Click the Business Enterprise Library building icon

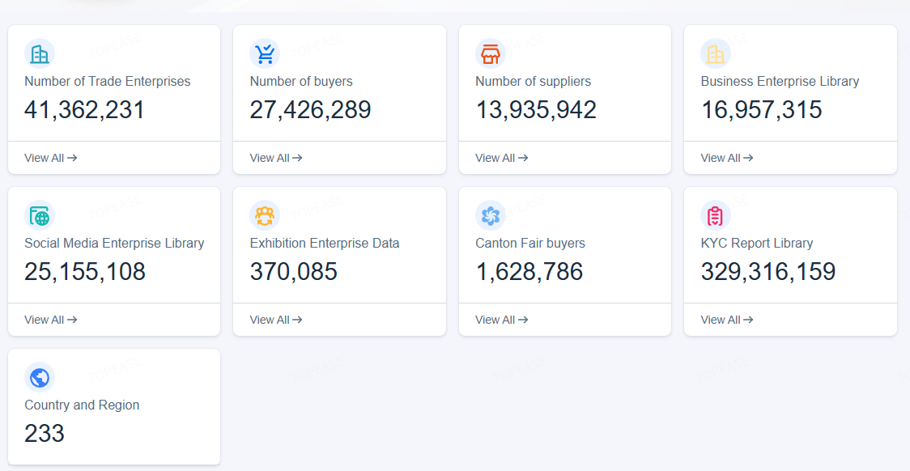(716, 54)
